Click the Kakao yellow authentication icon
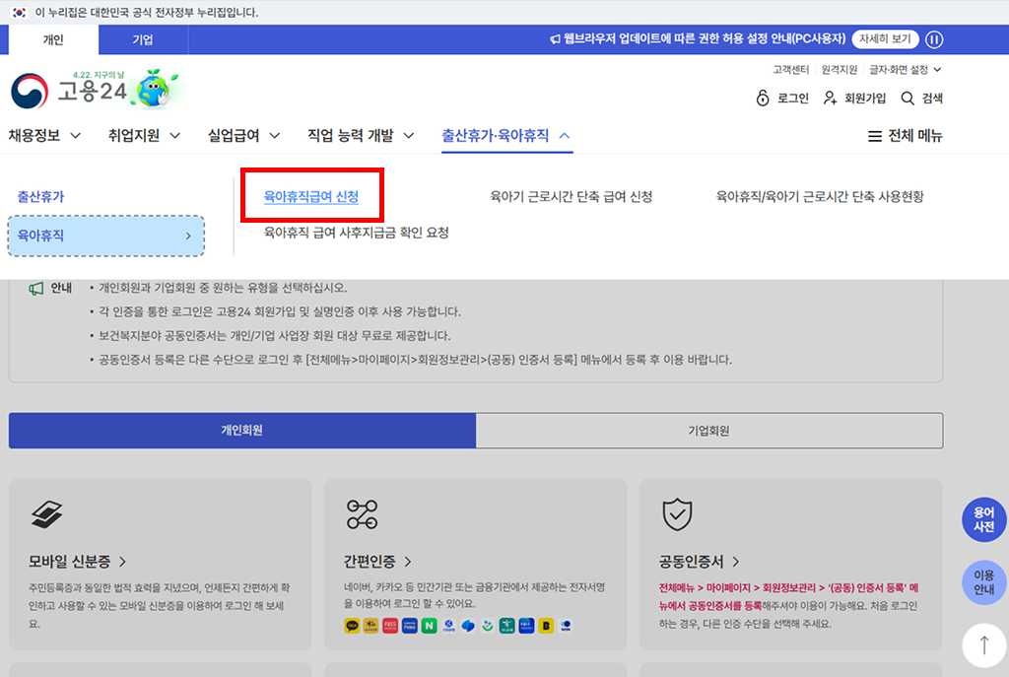The image size is (1009, 677). (352, 626)
